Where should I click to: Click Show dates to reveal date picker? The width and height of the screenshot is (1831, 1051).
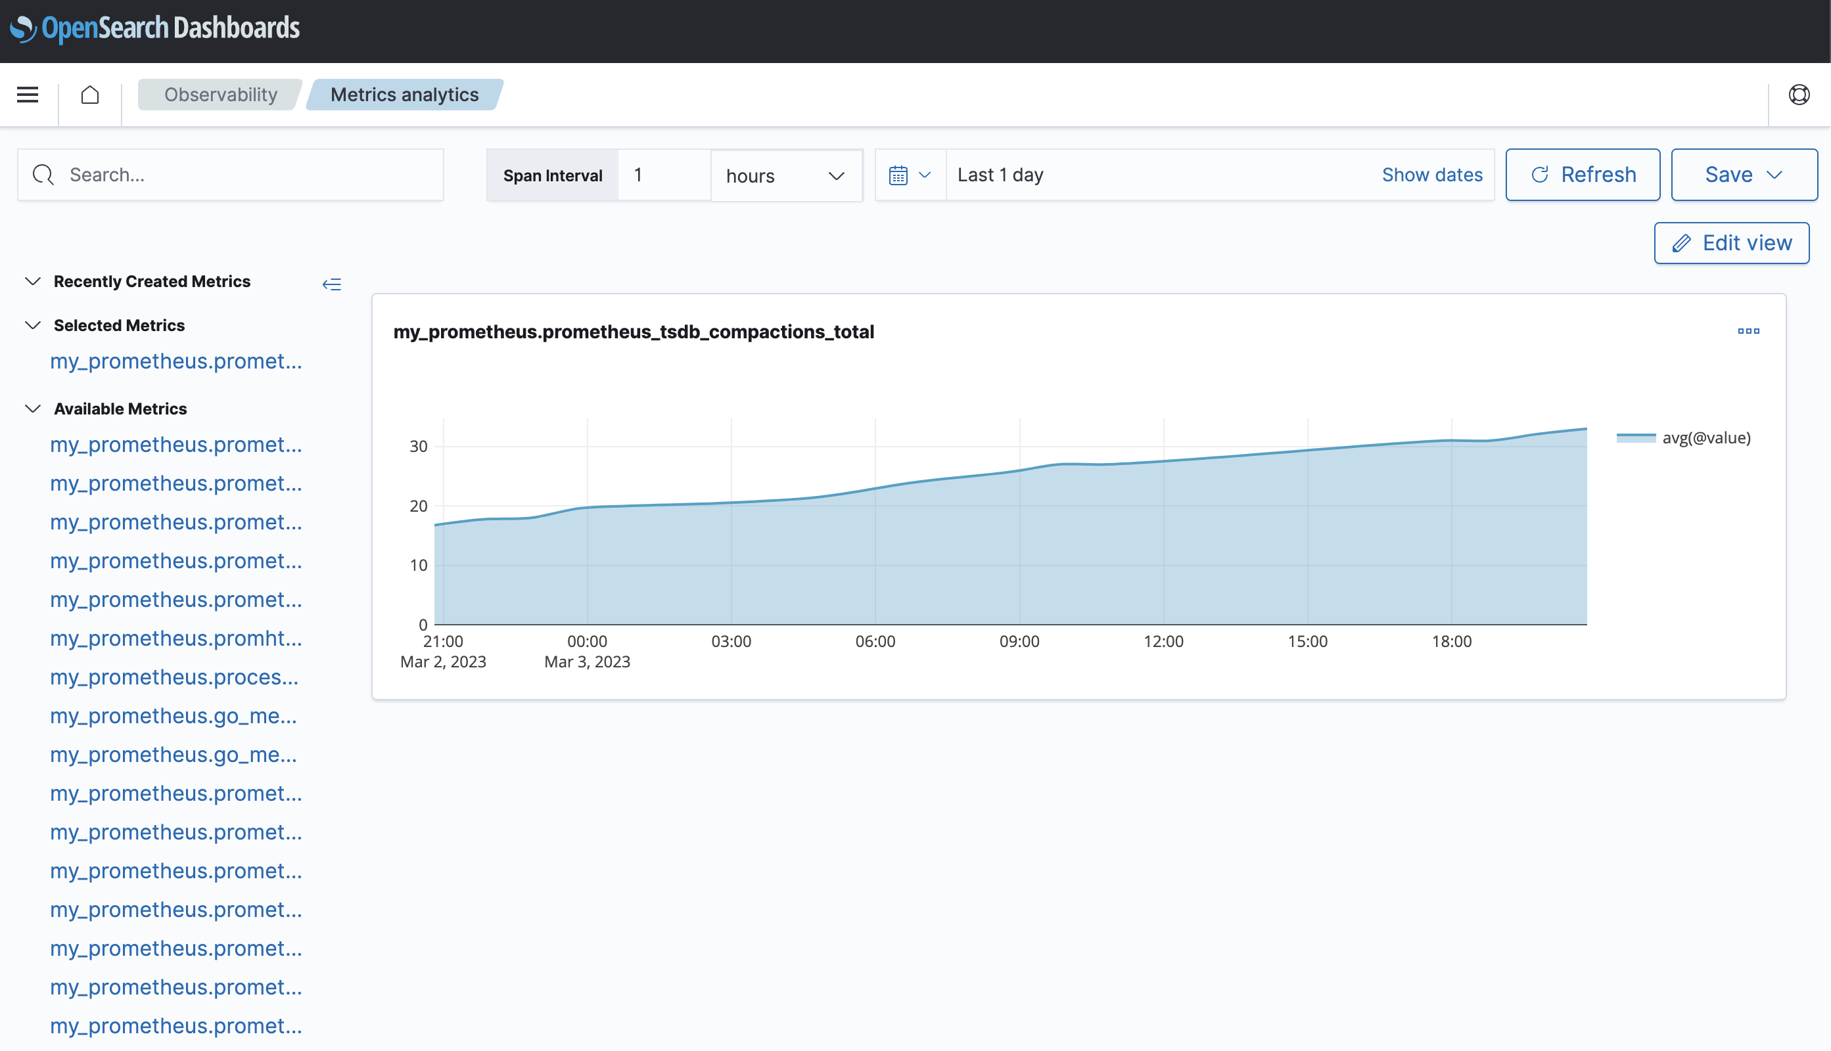1432,173
